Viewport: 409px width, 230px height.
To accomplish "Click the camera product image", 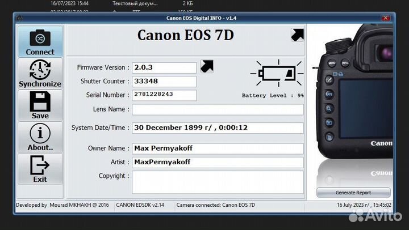I will tap(353, 104).
